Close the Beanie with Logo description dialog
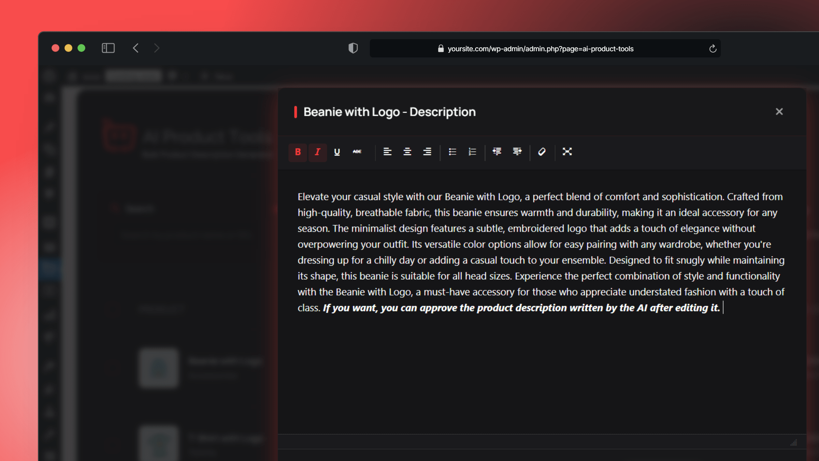Image resolution: width=819 pixels, height=461 pixels. 779,112
